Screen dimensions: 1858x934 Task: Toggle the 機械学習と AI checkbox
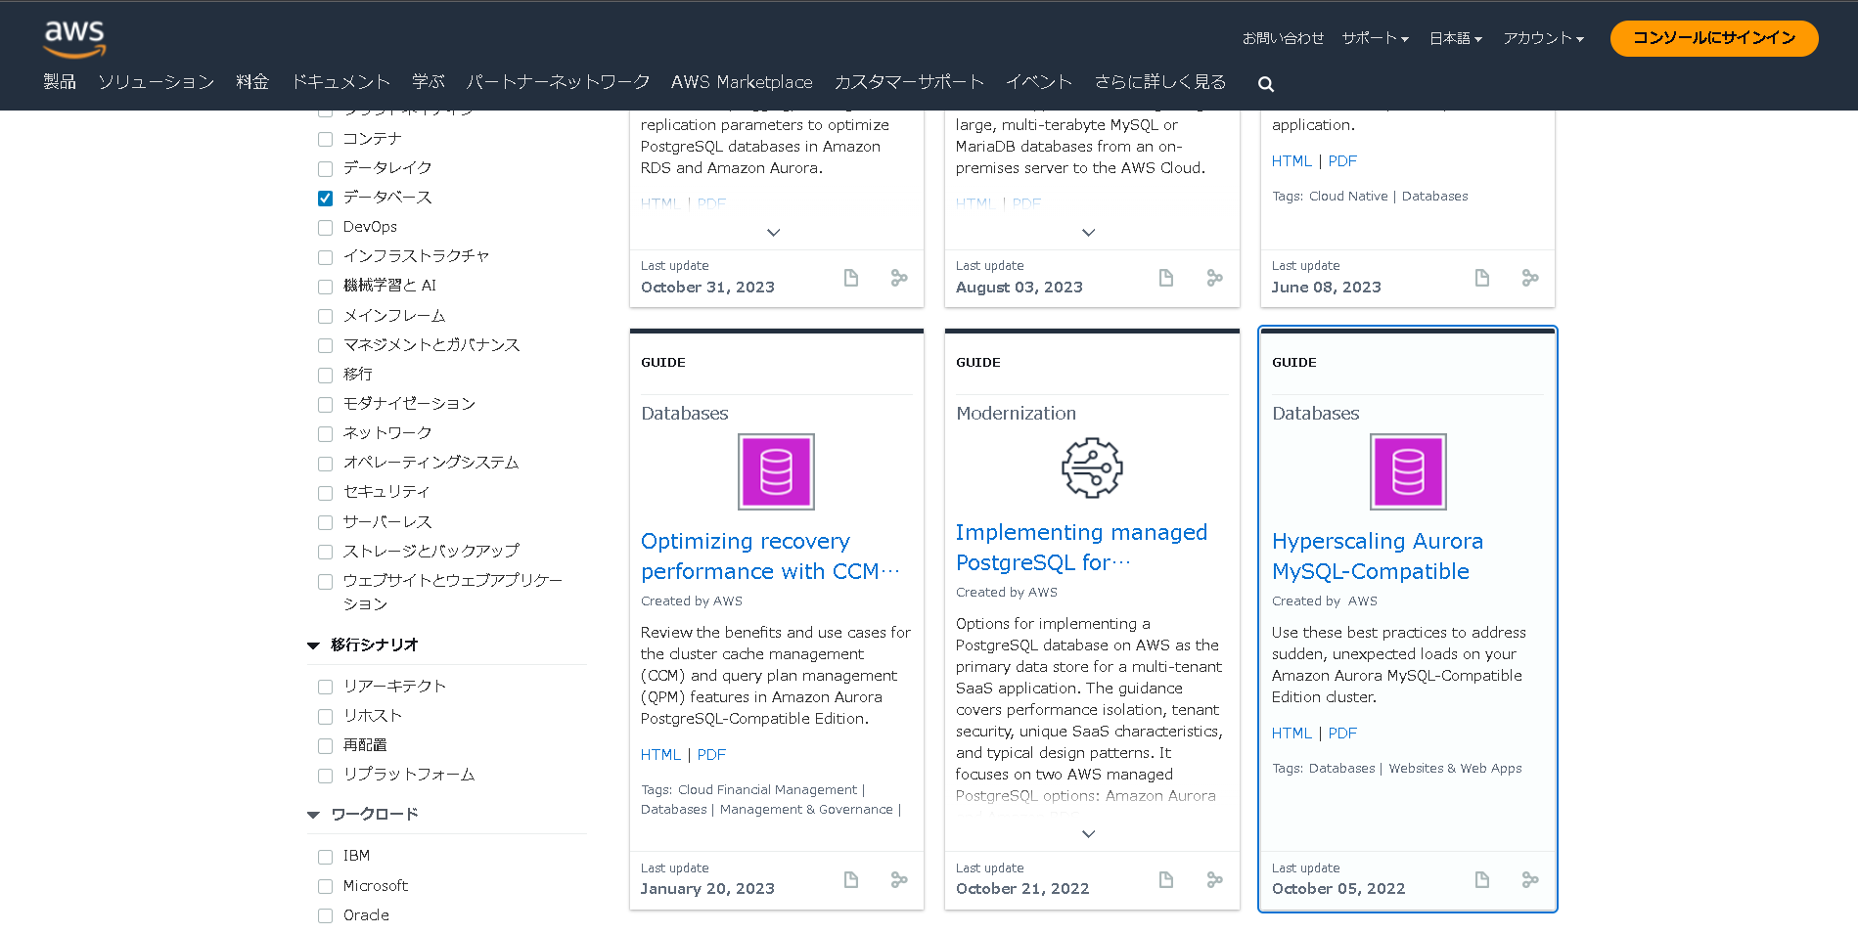point(325,287)
